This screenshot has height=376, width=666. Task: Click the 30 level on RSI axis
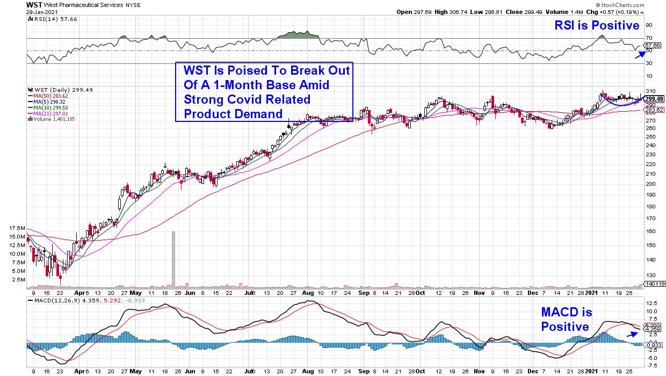pos(649,63)
